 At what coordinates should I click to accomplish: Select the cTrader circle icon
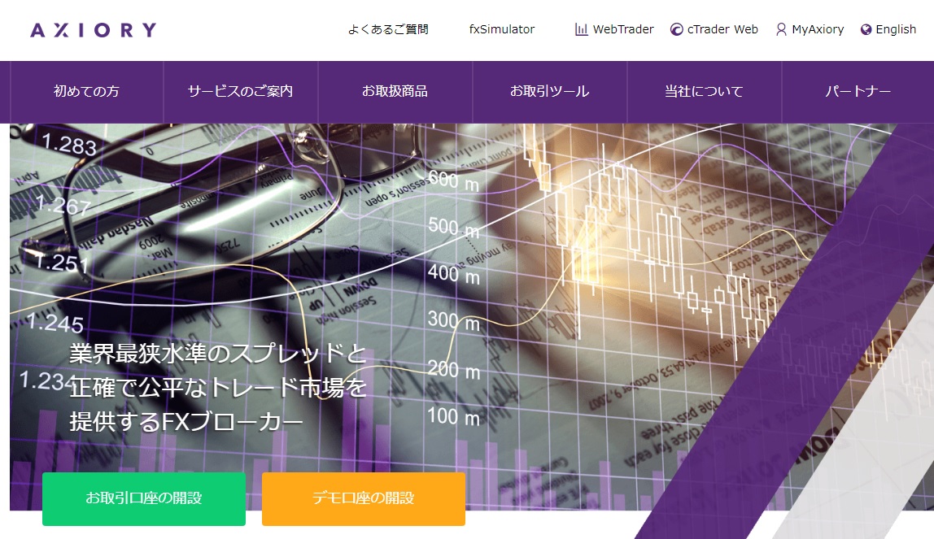tap(676, 29)
